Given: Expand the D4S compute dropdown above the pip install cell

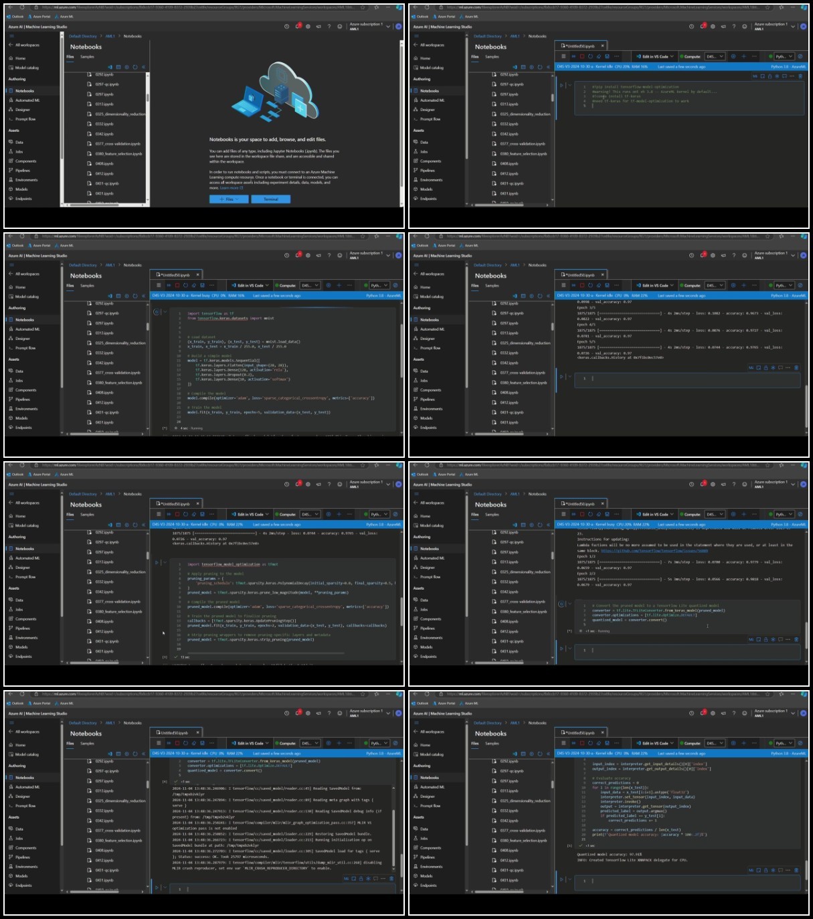Looking at the screenshot, I should [x=715, y=57].
